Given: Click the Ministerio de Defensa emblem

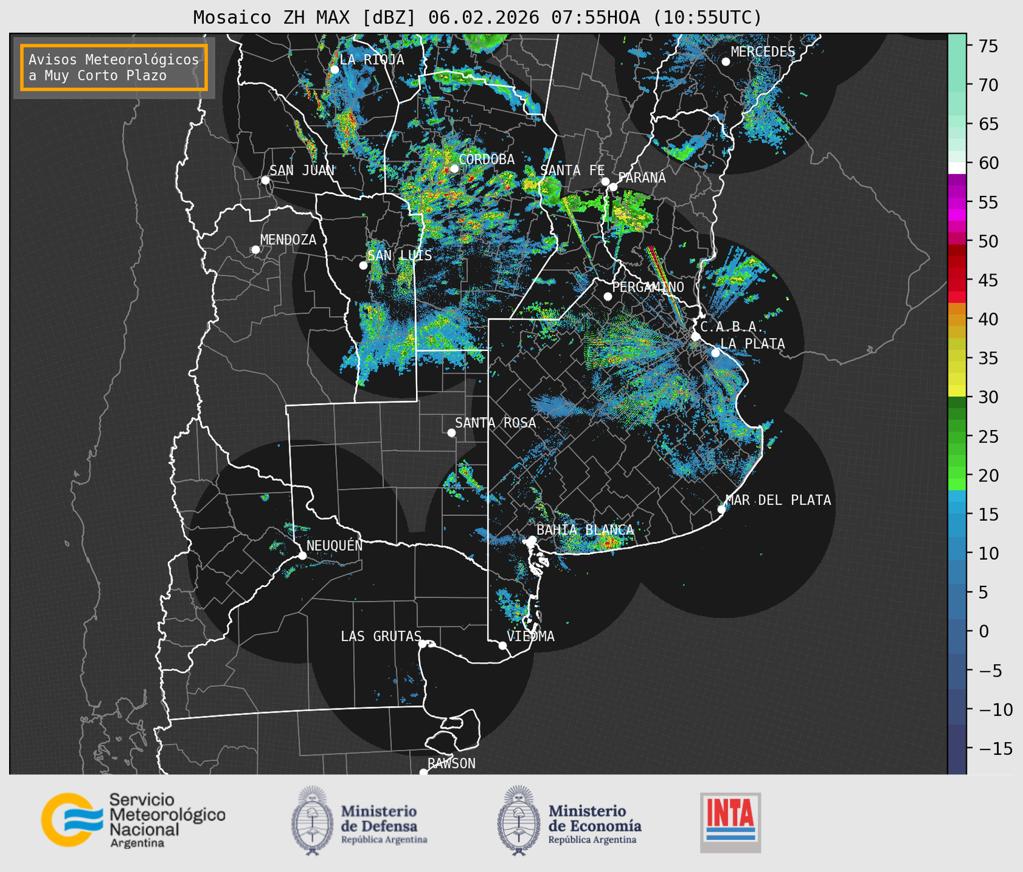Looking at the screenshot, I should click(x=312, y=820).
